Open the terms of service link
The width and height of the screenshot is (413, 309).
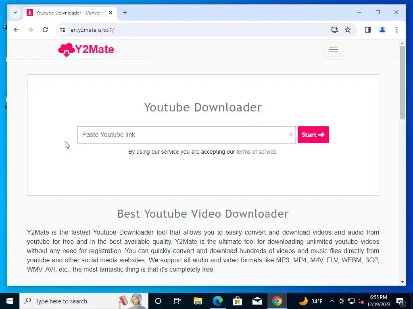point(257,152)
